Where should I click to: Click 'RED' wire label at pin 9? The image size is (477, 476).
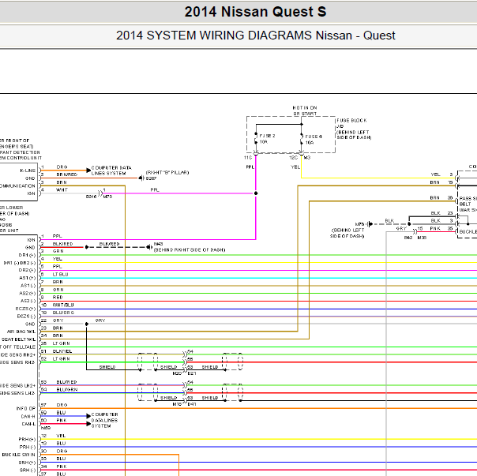point(58,297)
